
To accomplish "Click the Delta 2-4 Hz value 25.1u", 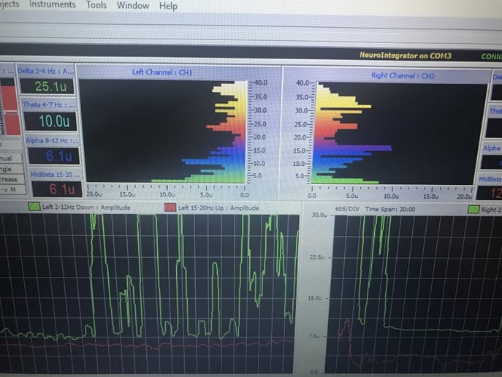I will (47, 86).
